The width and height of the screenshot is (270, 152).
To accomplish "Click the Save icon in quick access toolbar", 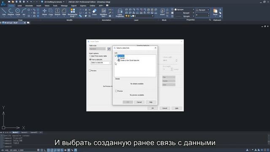I will pyautogui.click(x=16, y=2).
